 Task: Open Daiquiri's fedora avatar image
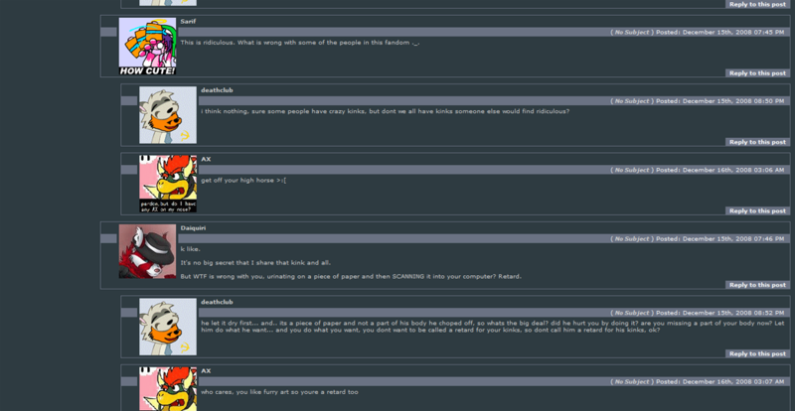coord(147,251)
